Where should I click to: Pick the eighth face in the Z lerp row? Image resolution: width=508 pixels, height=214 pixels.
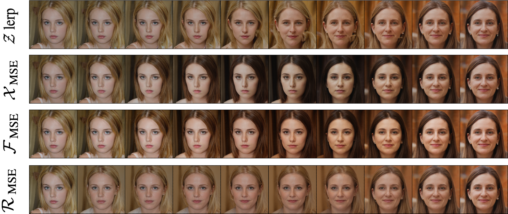(x=388, y=24)
